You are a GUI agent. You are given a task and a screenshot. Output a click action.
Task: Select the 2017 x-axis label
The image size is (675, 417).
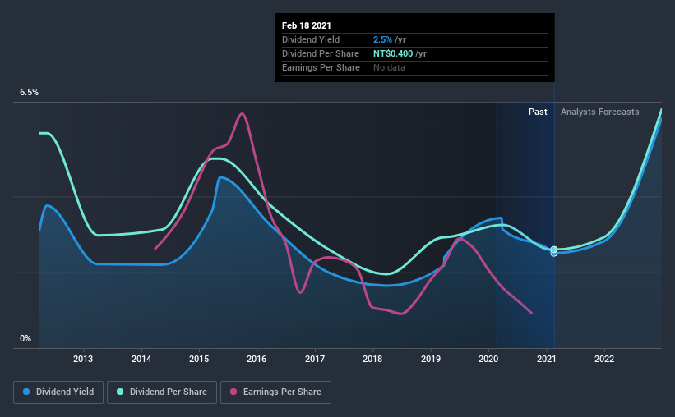click(x=315, y=359)
